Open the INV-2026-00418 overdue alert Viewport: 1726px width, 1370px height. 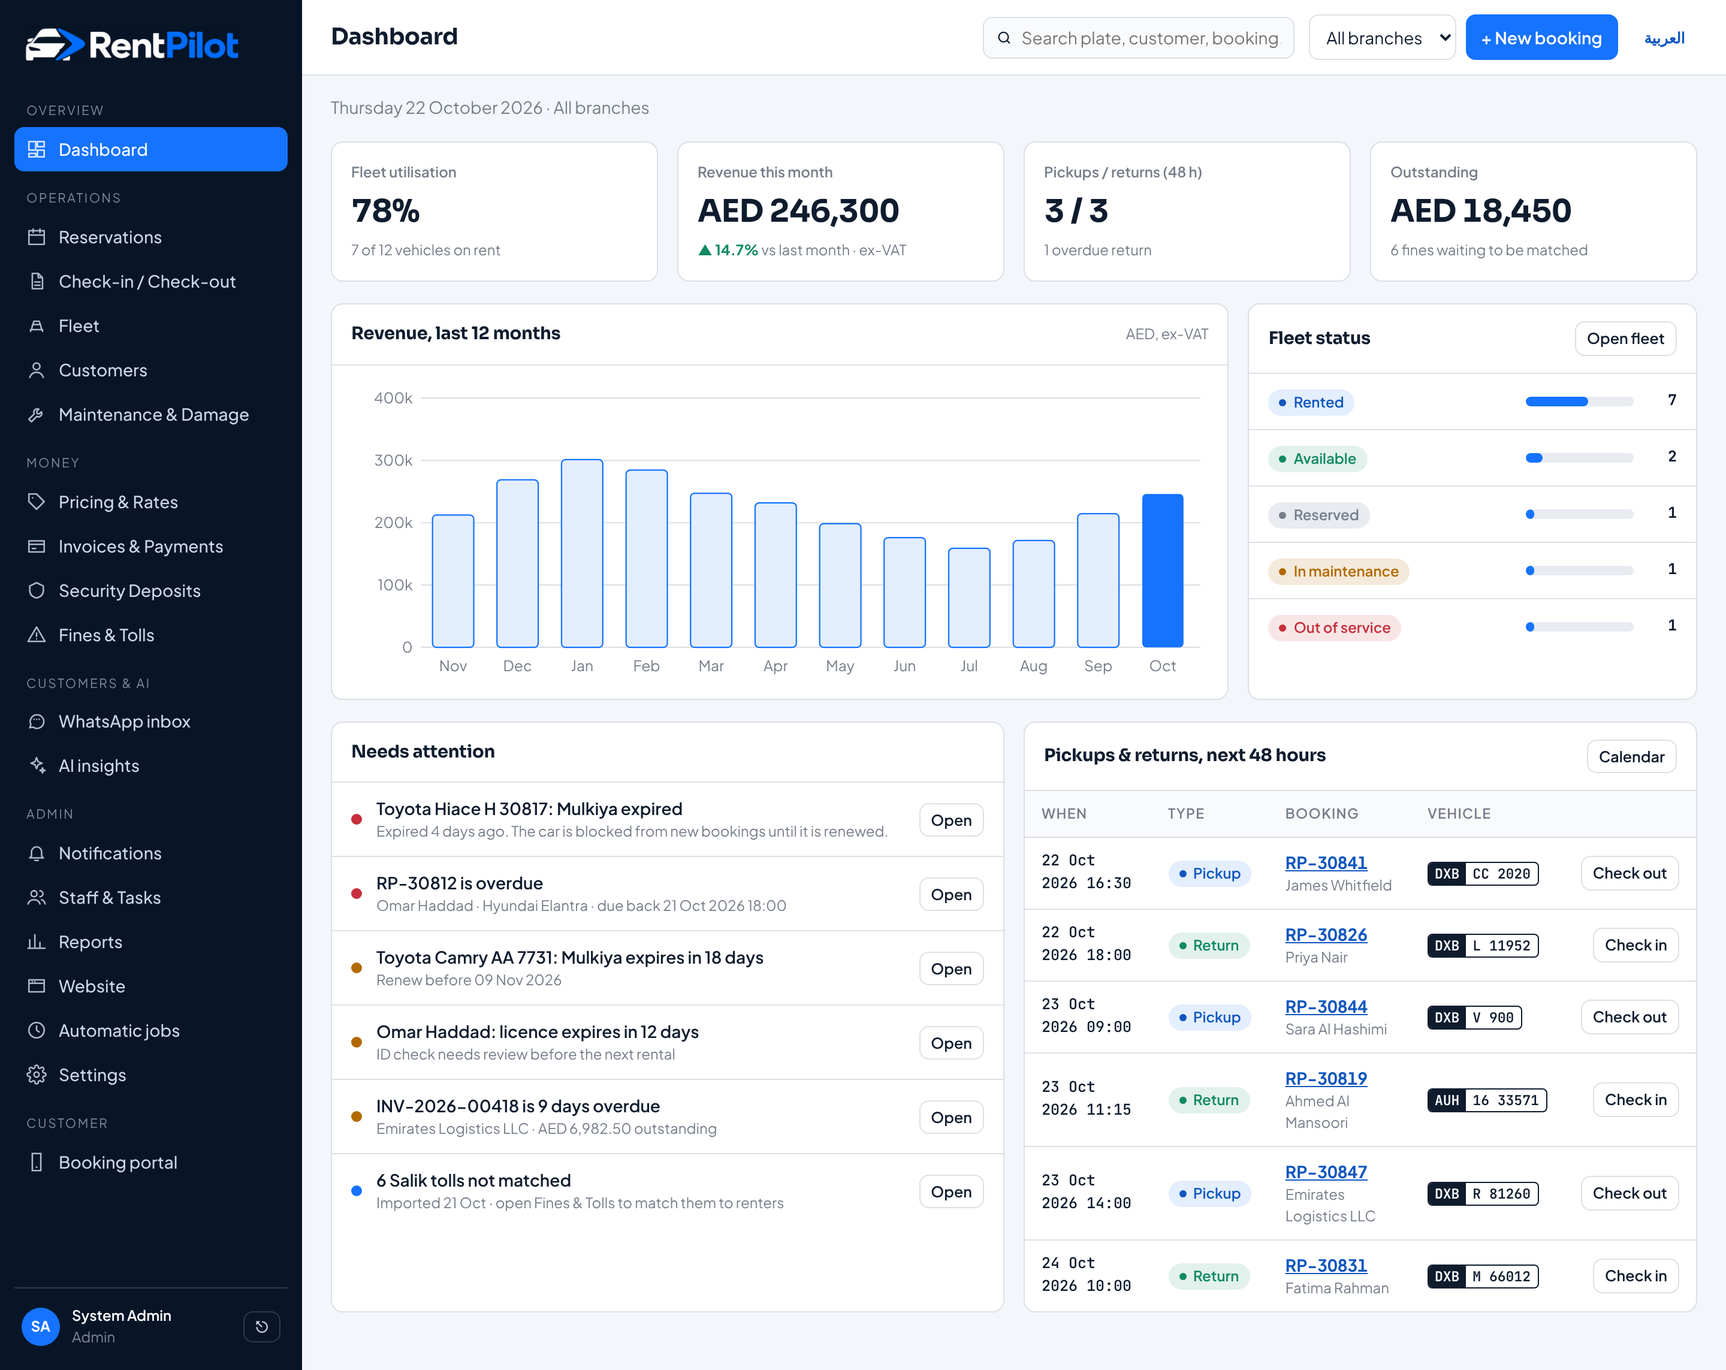point(951,1117)
